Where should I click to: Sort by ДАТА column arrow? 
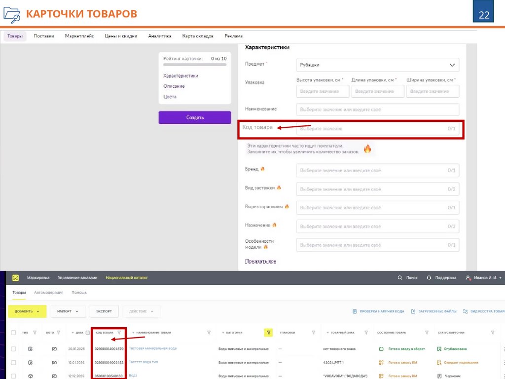[x=72, y=333]
